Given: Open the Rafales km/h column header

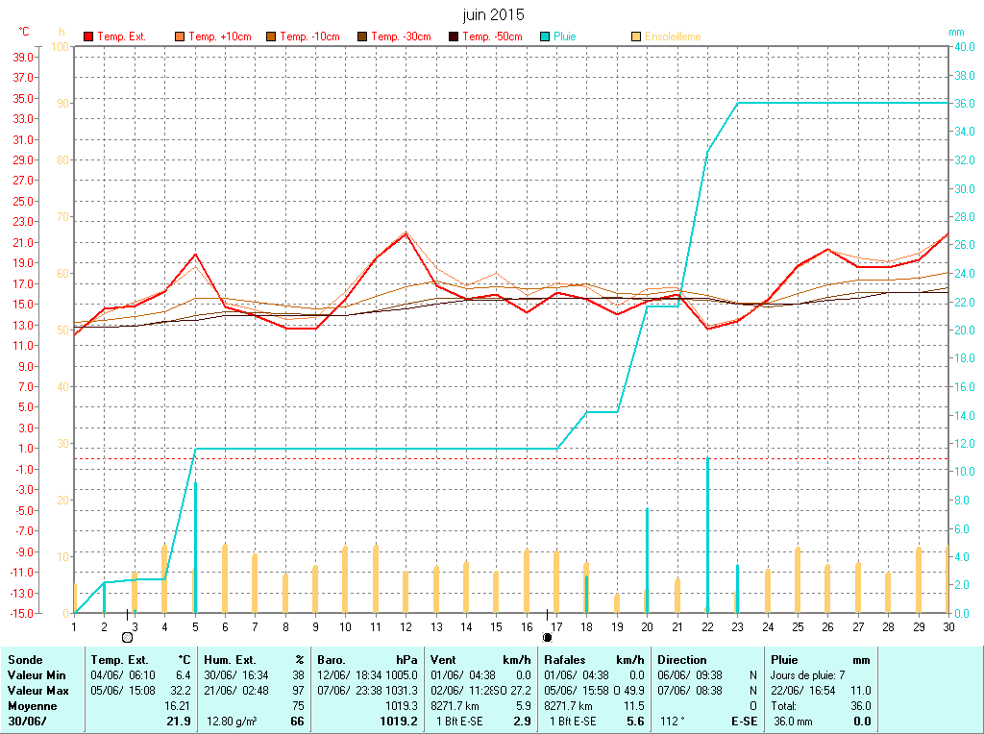Looking at the screenshot, I should pos(564,660).
